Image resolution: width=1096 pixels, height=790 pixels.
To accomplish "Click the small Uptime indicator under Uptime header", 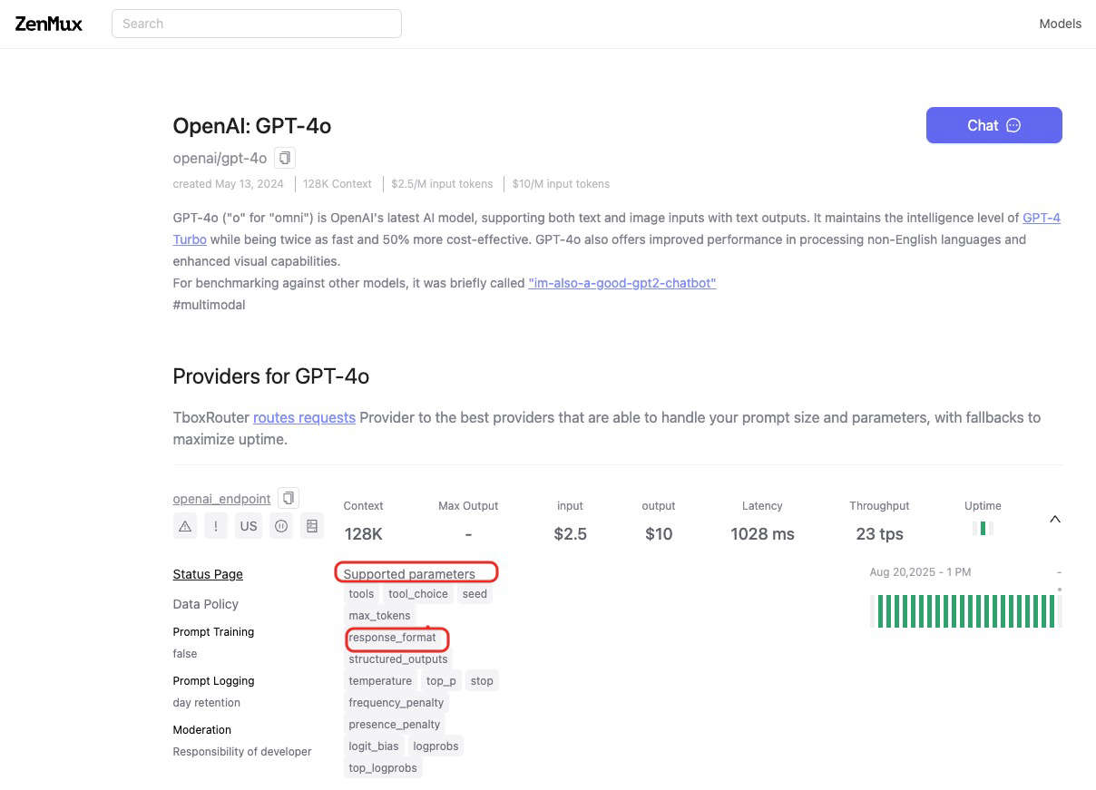I will [983, 528].
